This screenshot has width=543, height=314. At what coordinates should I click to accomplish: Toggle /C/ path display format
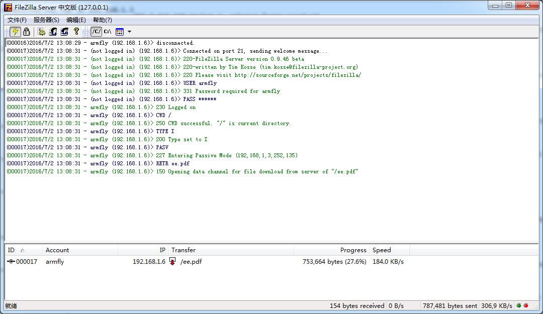pyautogui.click(x=96, y=32)
